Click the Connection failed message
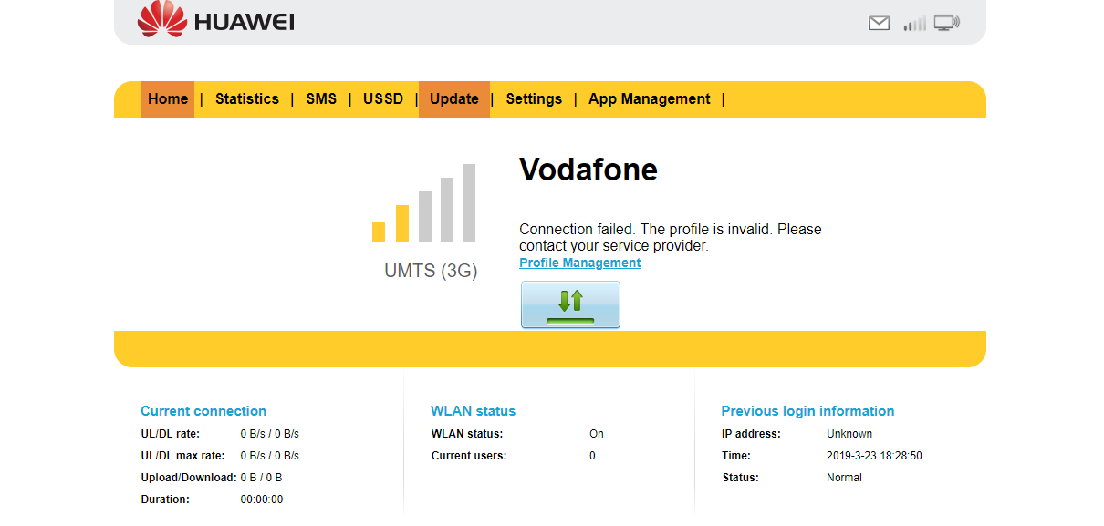Viewport: 1104px width, 526px height. (671, 237)
